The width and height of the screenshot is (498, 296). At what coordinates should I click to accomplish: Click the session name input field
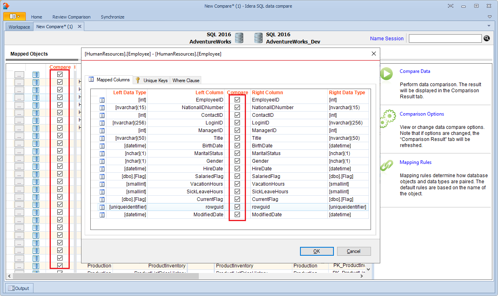tap(445, 38)
